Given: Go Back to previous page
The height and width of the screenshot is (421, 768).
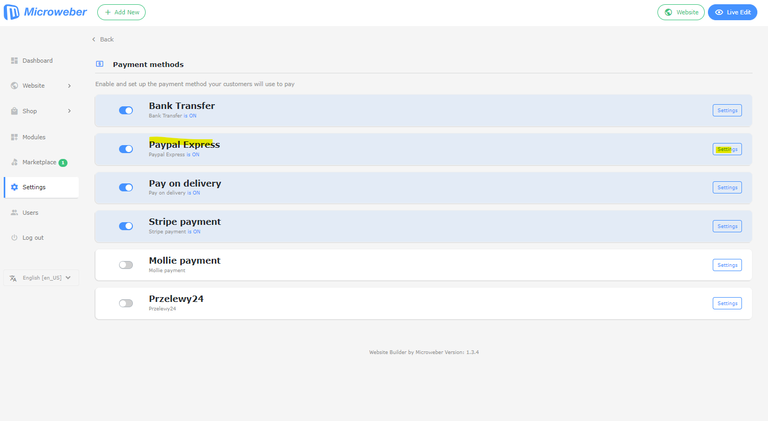Looking at the screenshot, I should coord(103,39).
